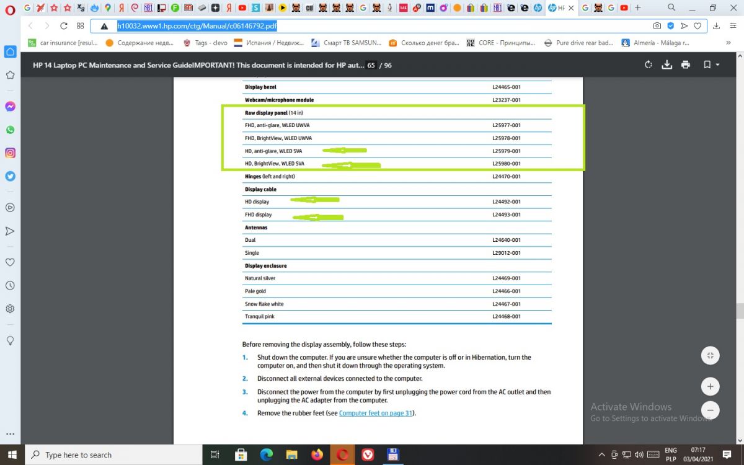Open 'Смарт ТВ SAMSUN...' bookmark
Screen dimensions: 744x465
point(347,43)
